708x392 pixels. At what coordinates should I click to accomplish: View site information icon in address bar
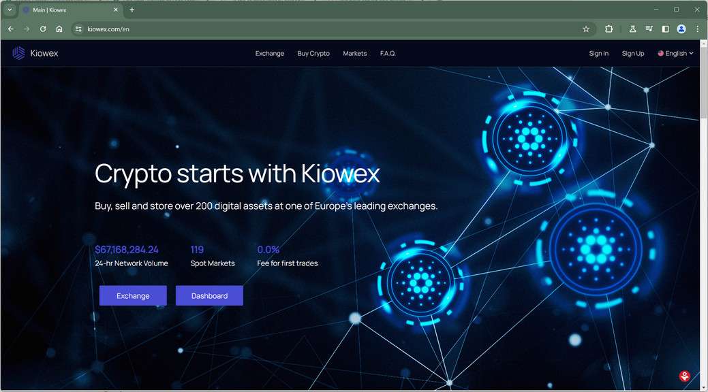(x=78, y=29)
